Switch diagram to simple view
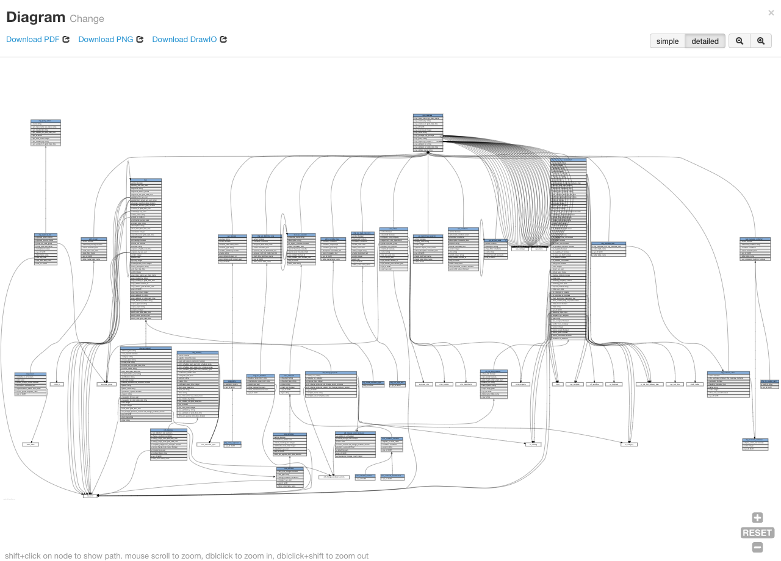Viewport: 781px width, 561px height. [668, 41]
